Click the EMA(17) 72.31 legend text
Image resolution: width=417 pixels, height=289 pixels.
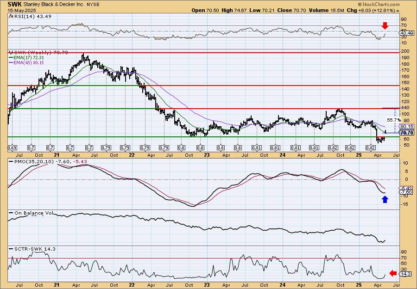(28, 58)
